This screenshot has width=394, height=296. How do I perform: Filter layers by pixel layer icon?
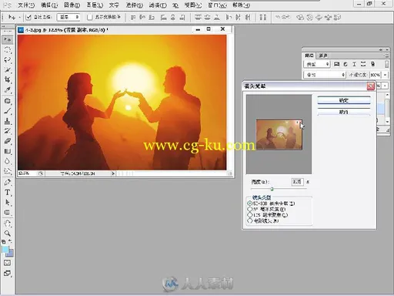(x=336, y=64)
